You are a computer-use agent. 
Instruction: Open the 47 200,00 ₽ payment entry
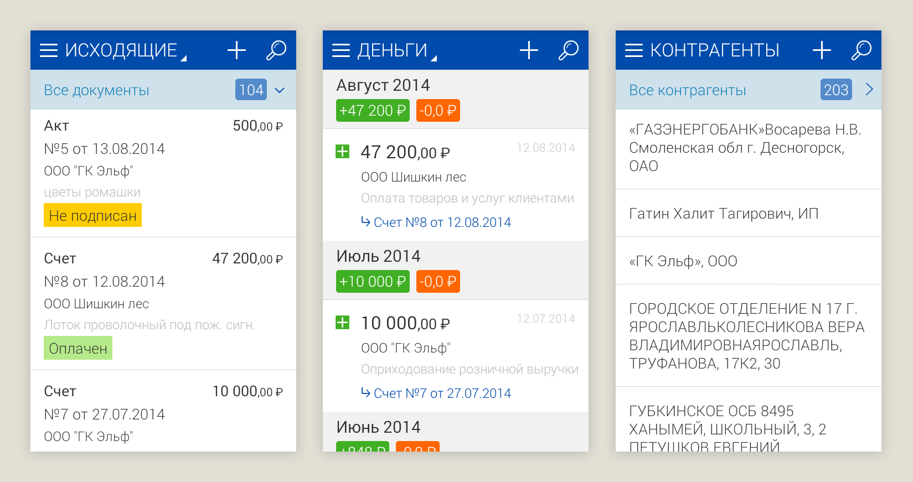point(456,185)
